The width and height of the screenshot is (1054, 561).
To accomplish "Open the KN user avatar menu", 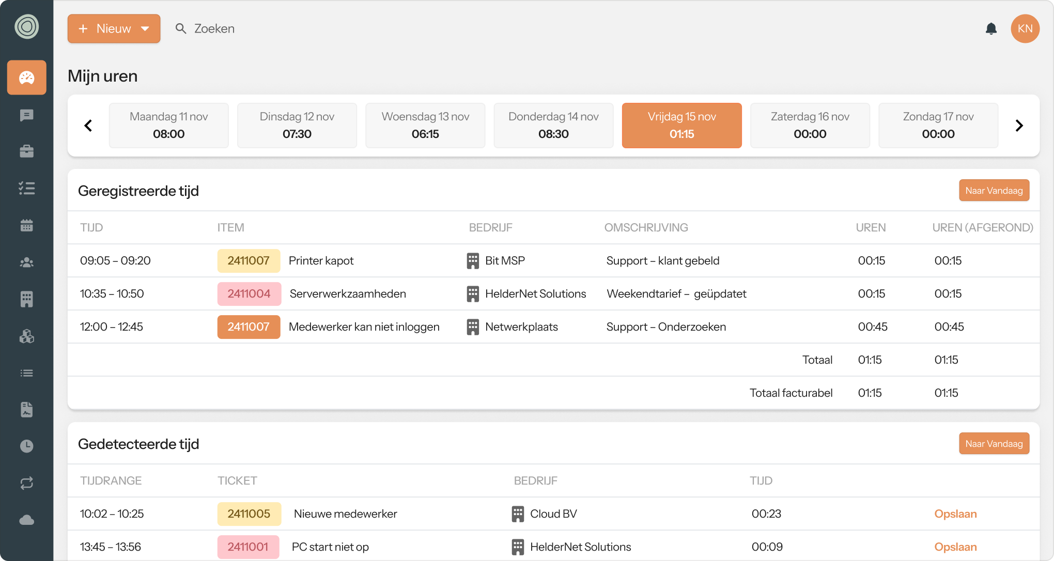I will coord(1025,28).
